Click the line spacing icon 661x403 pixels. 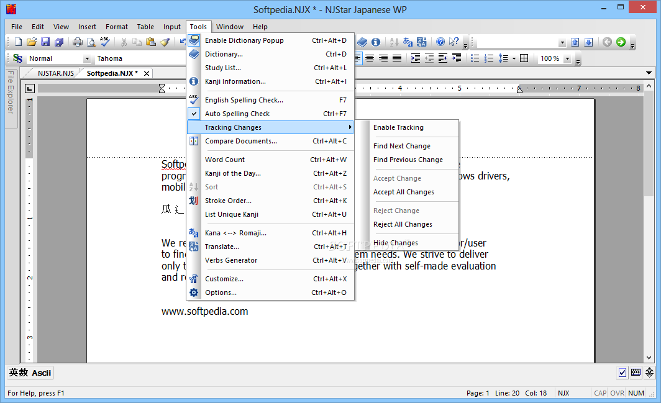click(503, 58)
